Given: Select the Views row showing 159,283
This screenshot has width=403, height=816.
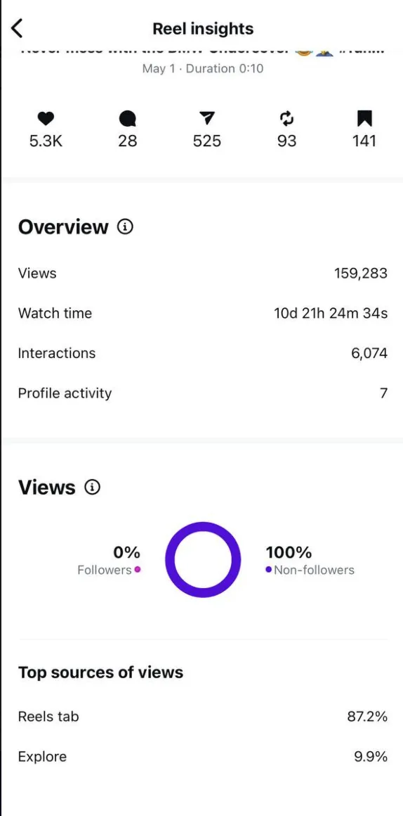Looking at the screenshot, I should (x=202, y=273).
